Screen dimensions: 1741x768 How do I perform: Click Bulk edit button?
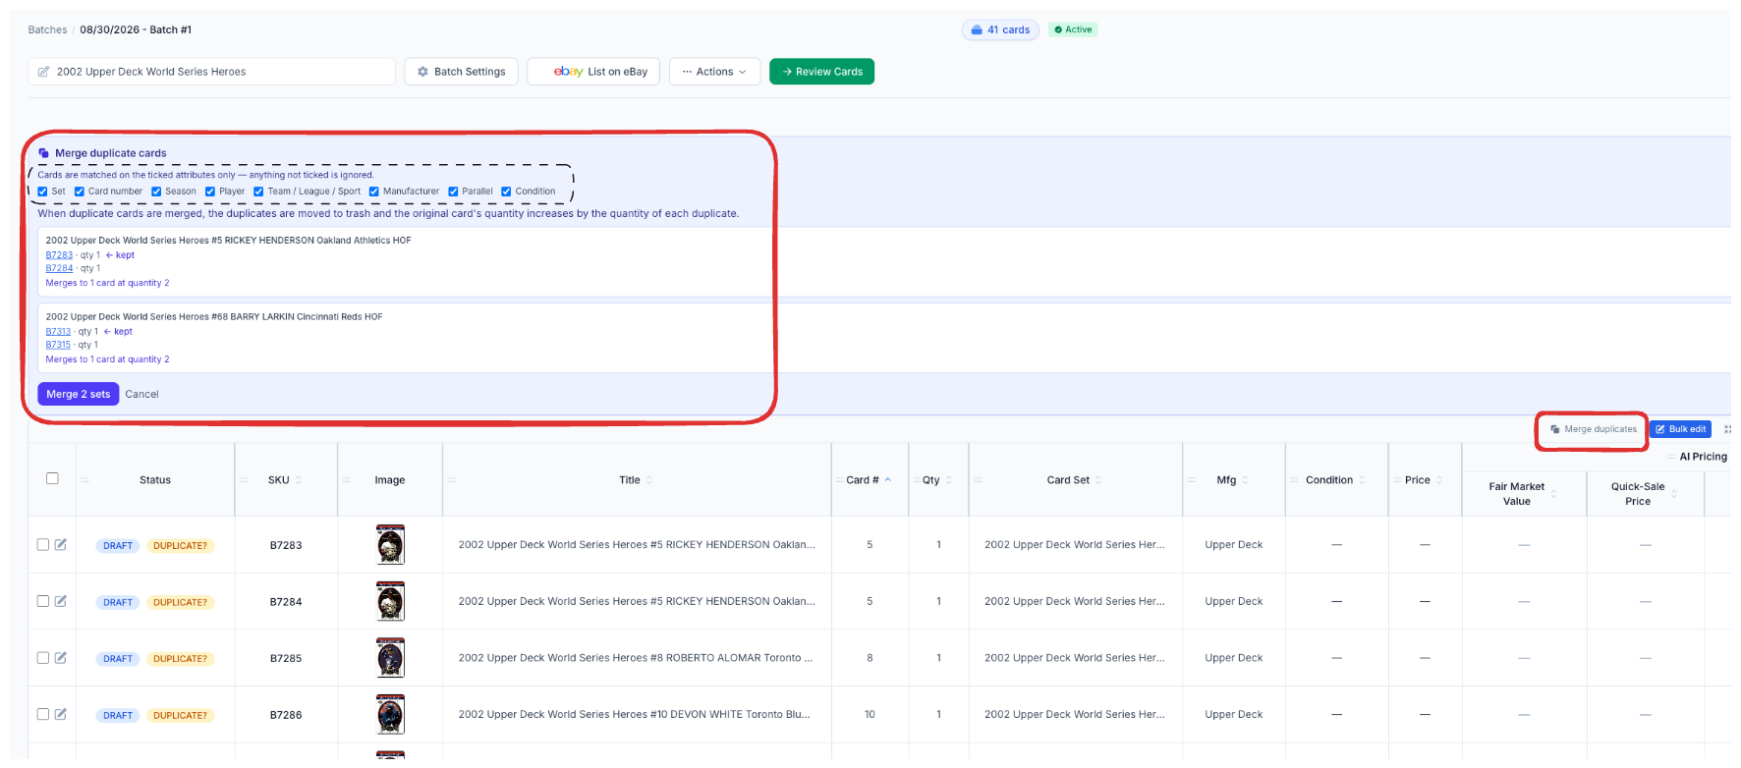(1680, 429)
